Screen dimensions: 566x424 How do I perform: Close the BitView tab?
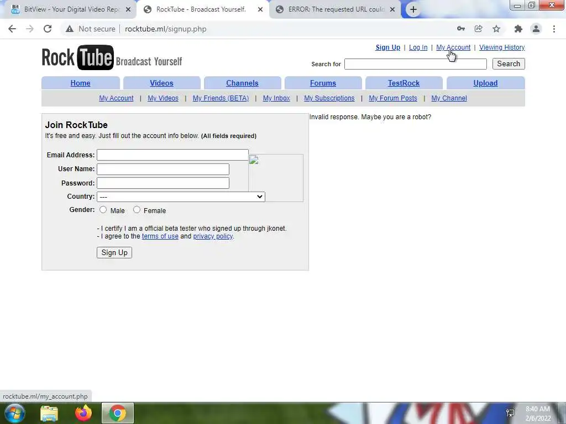(128, 10)
